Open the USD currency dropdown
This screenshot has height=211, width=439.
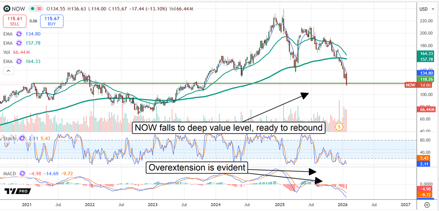coord(426,9)
